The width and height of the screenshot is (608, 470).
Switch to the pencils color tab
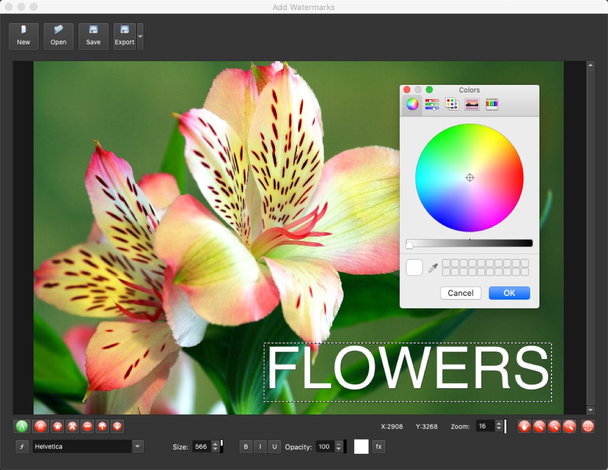click(x=492, y=104)
